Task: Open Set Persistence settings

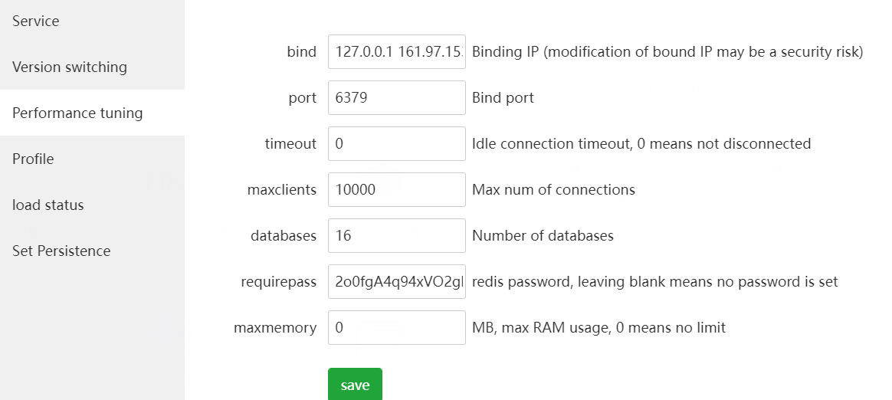Action: [x=61, y=251]
